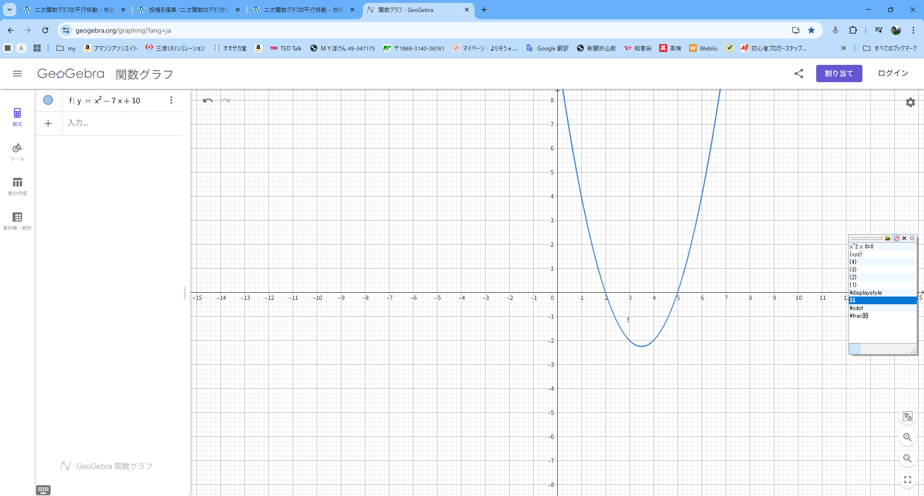Open the 表計算・統計 spreadsheet view
The image size is (924, 496).
coord(17,221)
